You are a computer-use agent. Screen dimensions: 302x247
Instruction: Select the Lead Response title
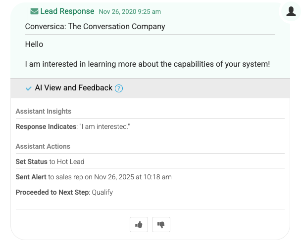pos(67,11)
